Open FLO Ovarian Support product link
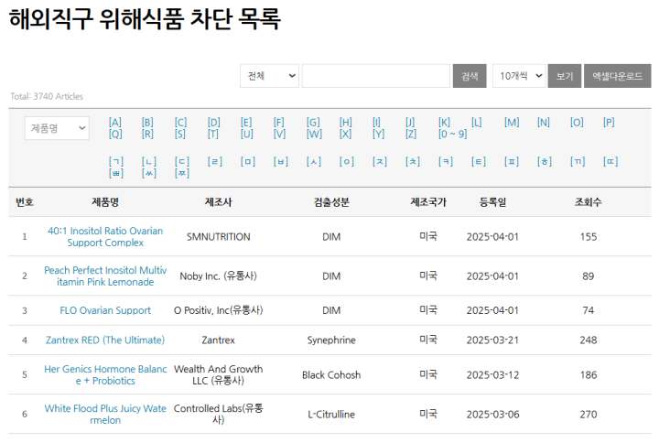The width and height of the screenshot is (659, 443). pyautogui.click(x=105, y=310)
